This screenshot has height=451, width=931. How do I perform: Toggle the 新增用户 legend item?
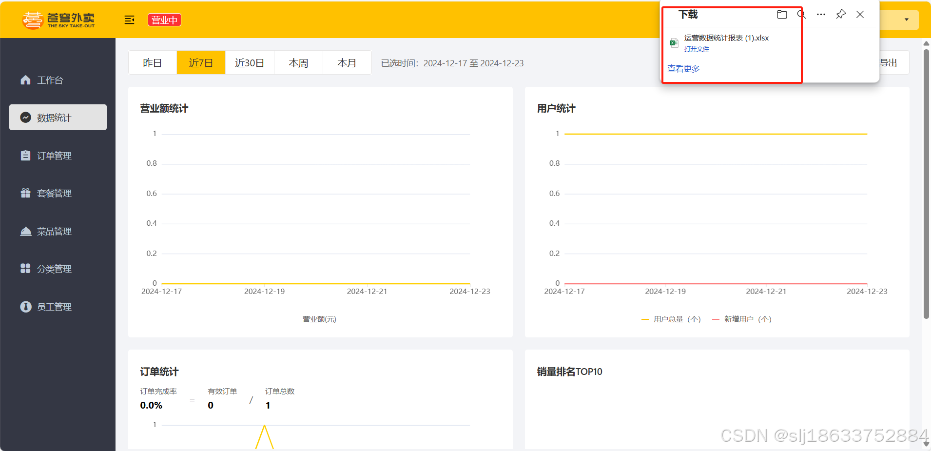tap(742, 319)
